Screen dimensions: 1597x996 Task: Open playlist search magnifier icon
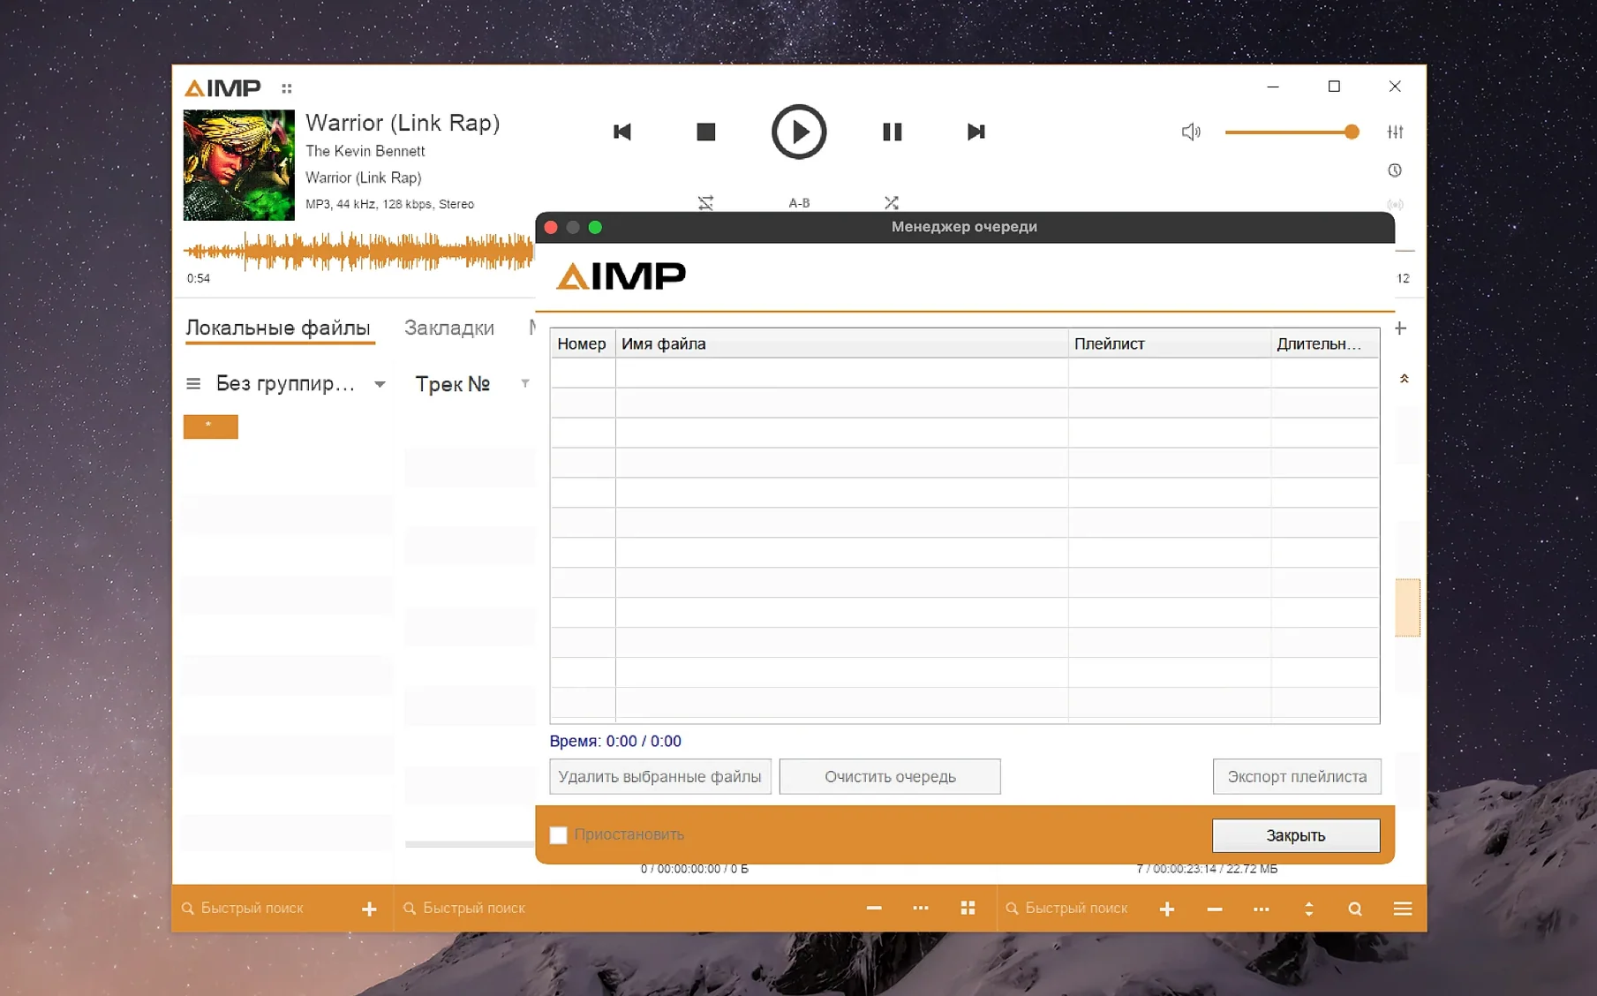[1355, 909]
